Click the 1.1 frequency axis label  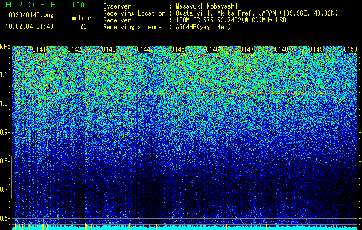pos(5,75)
